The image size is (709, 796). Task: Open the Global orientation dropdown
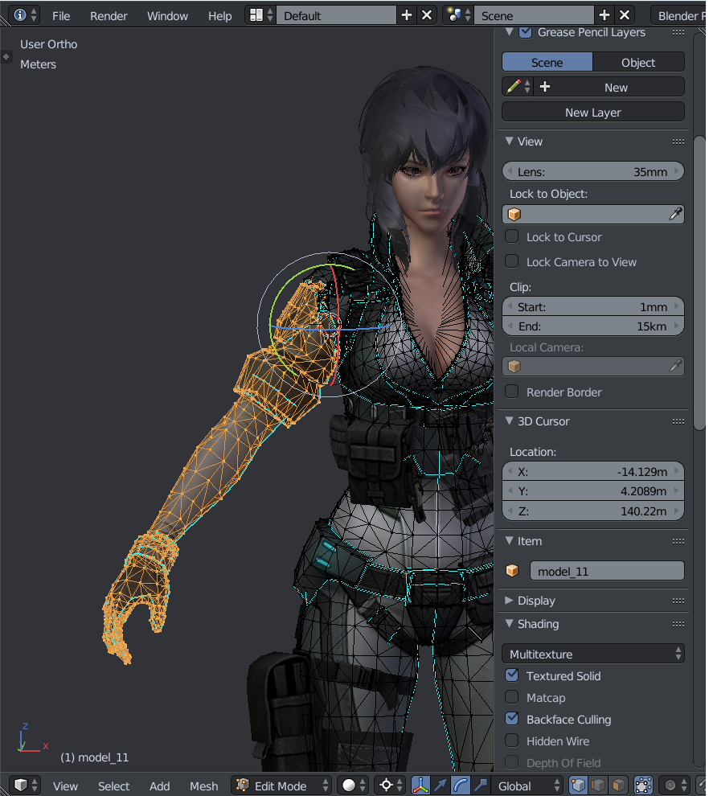[527, 786]
